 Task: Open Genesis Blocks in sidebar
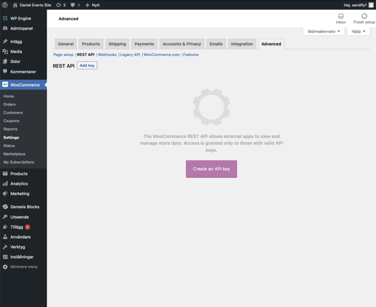coord(25,207)
